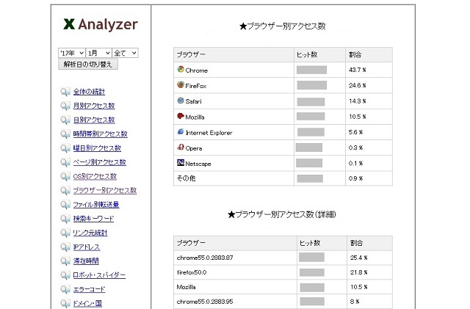Click magnifier icon beside ドメイン・国
The image size is (470, 309).
pos(65,303)
